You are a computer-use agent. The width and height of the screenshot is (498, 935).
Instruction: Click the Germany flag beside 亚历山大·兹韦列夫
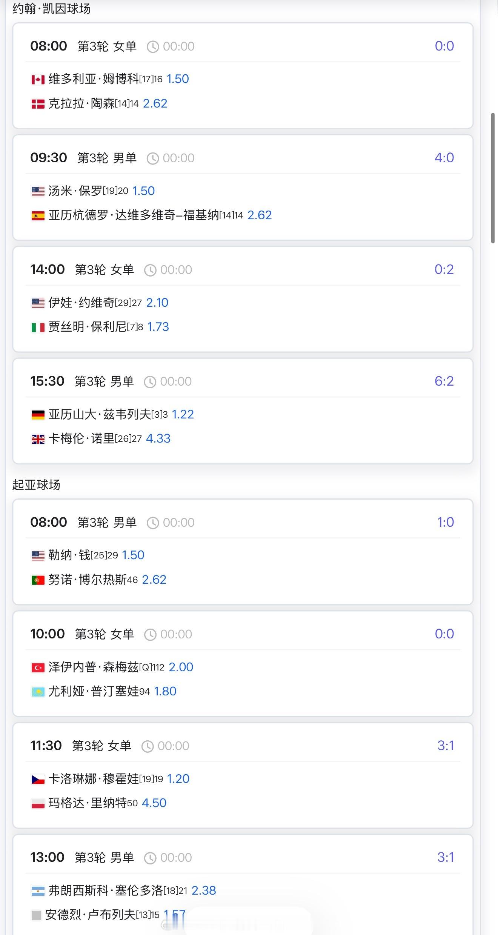coord(38,415)
